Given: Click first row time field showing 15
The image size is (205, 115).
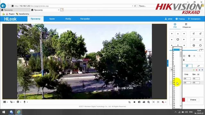Looking at the screenshot, I should tap(196, 79).
